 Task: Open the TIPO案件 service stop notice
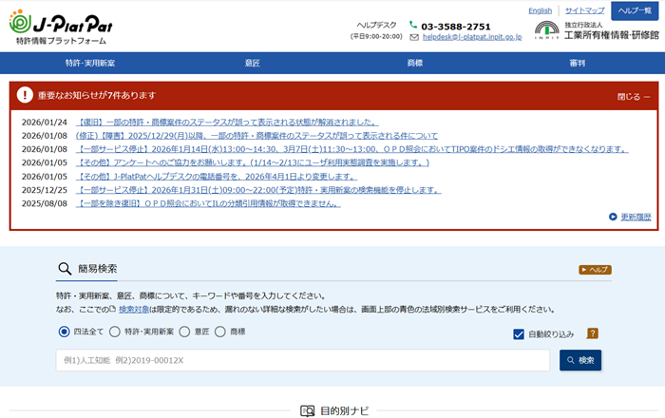(x=352, y=149)
